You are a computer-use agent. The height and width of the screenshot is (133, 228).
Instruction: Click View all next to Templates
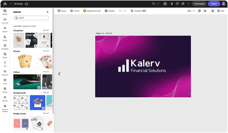coord(46,30)
